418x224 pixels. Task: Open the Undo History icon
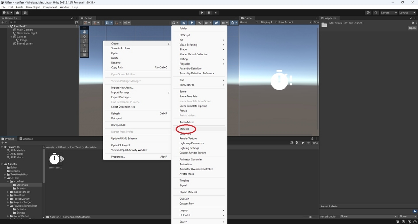pos(368,13)
